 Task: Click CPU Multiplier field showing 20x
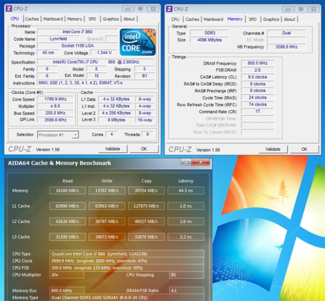(67, 274)
